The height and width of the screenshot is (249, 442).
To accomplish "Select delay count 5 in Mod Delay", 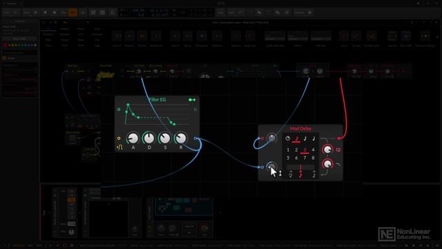I will (x=288, y=158).
